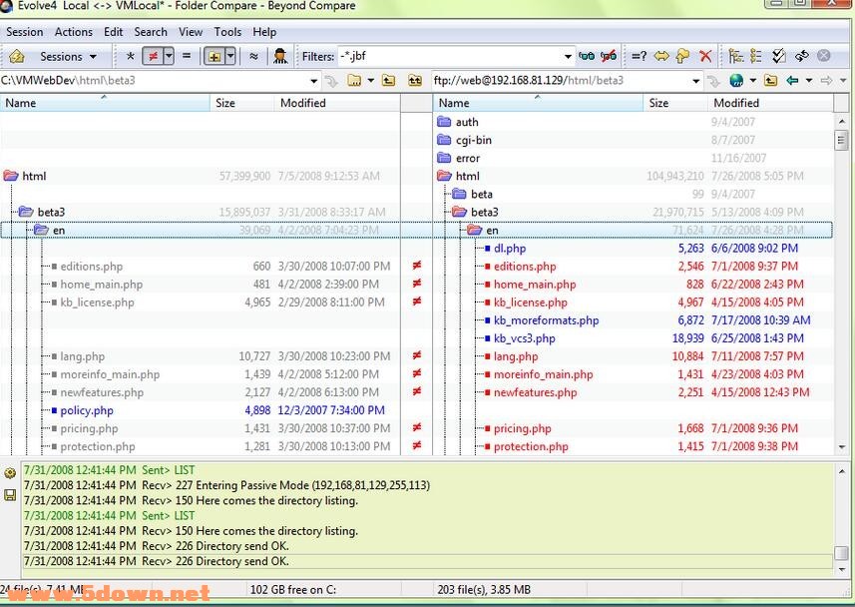Image resolution: width=855 pixels, height=607 pixels.
Task: Click the left pane browse folder icon
Action: pos(354,81)
